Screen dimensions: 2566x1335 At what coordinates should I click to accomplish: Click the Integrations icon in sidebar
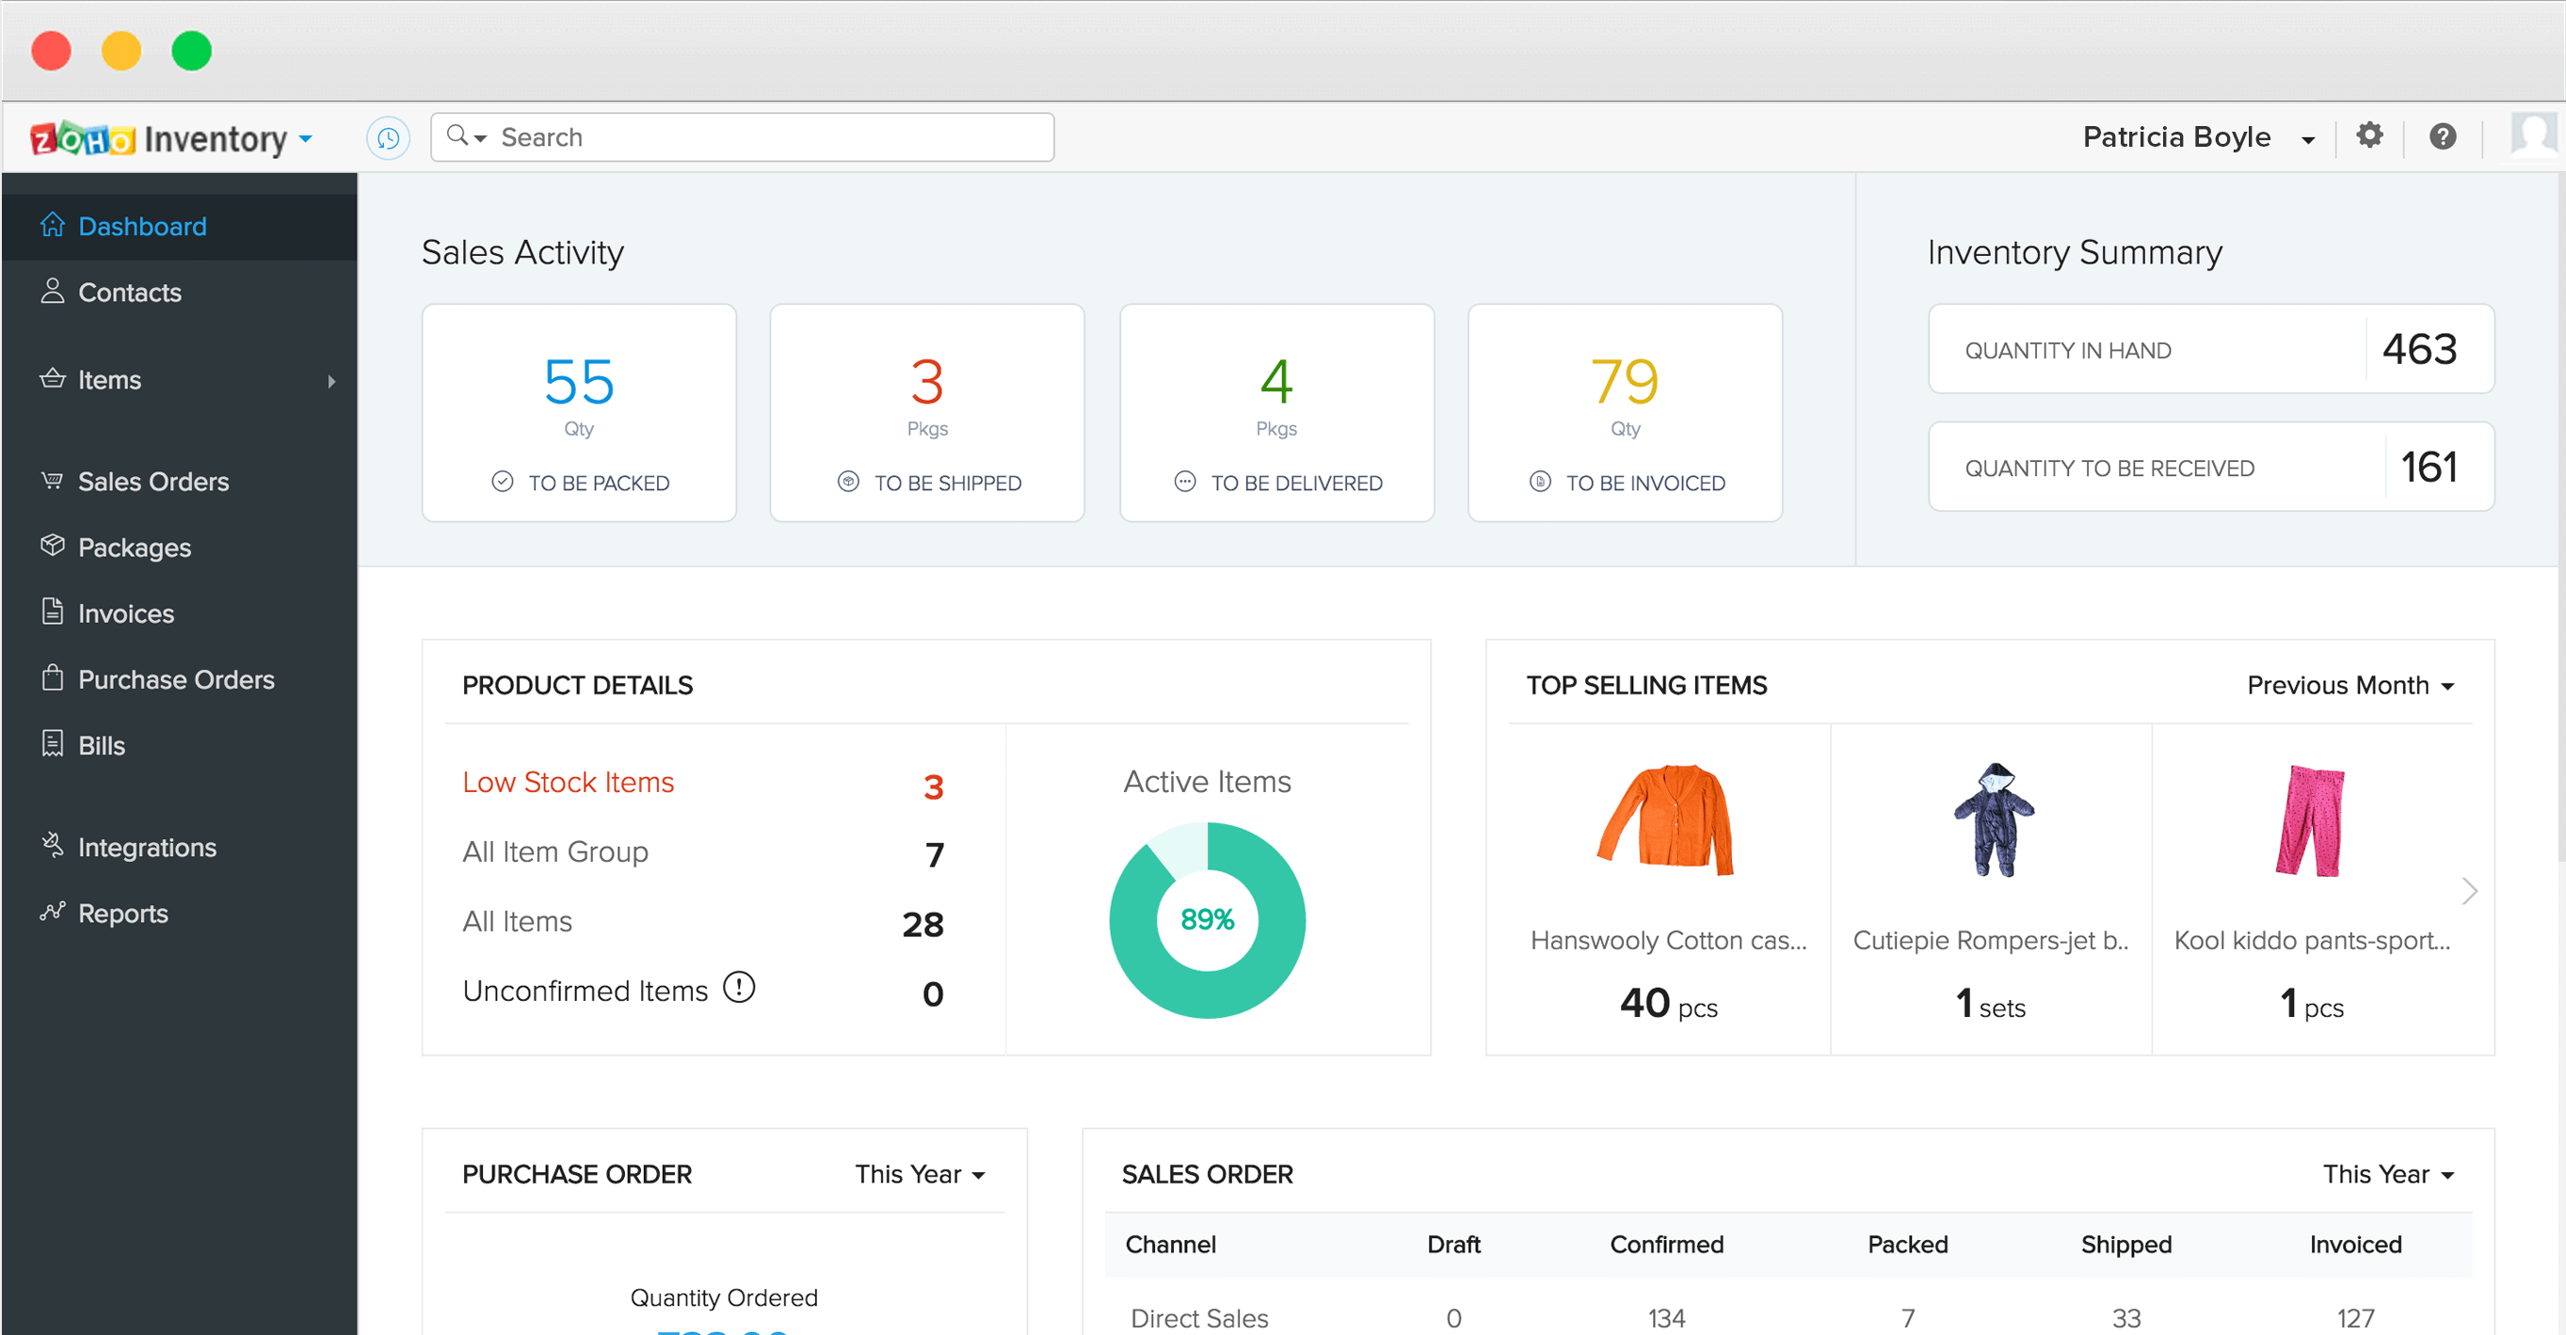(x=52, y=845)
